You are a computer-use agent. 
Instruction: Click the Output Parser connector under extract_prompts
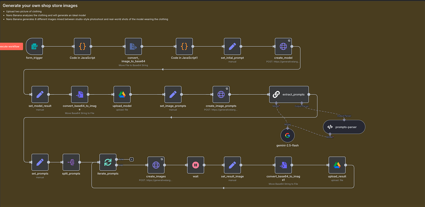[x=301, y=103]
